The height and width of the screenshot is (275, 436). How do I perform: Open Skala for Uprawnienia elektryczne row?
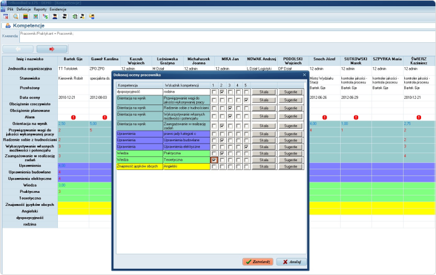point(264,147)
